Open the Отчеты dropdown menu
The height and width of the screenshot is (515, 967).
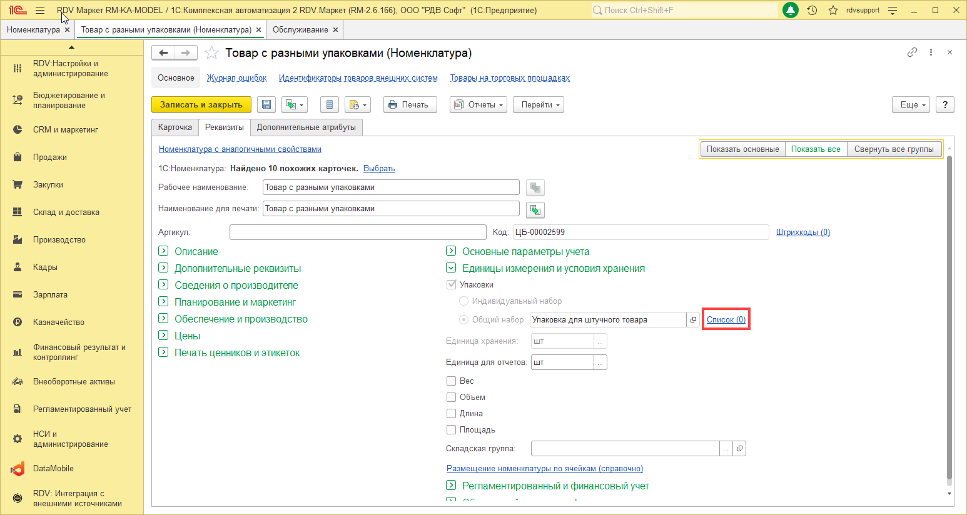click(x=478, y=105)
